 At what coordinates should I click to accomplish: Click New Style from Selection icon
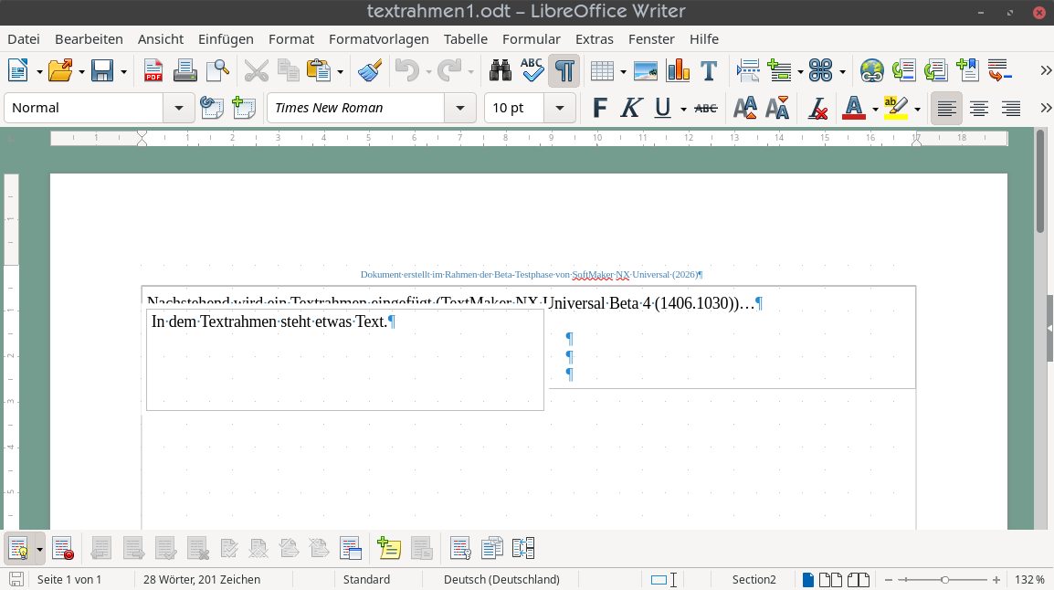tap(243, 108)
